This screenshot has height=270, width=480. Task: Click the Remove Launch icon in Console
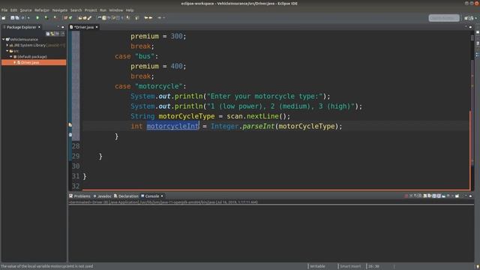tap(411, 196)
